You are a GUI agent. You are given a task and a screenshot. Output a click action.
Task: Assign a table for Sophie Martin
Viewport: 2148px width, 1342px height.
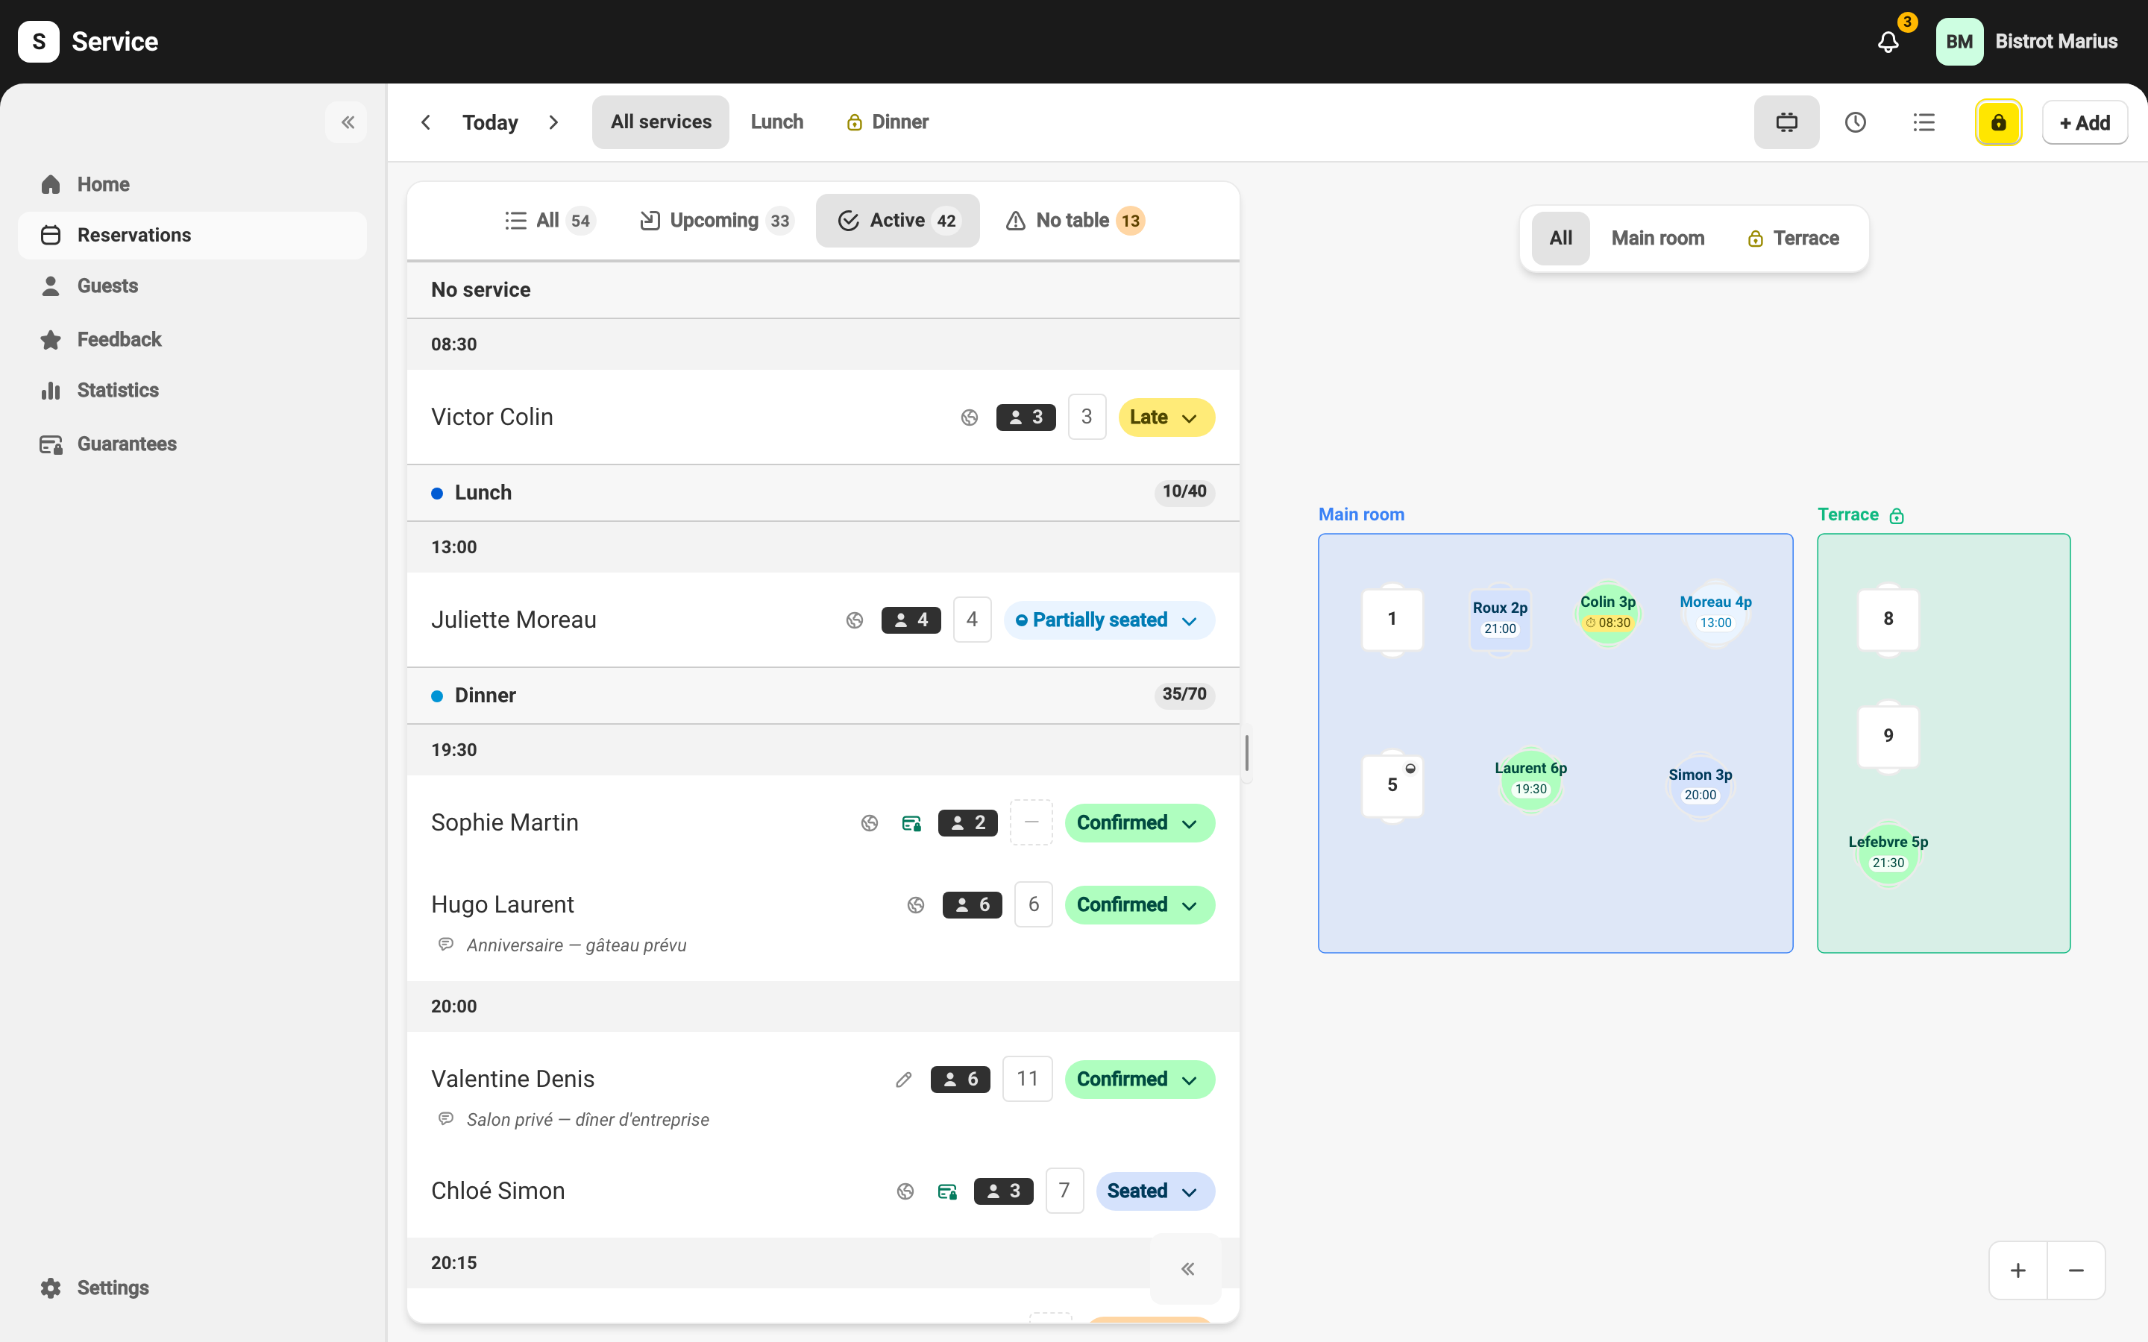[1031, 823]
